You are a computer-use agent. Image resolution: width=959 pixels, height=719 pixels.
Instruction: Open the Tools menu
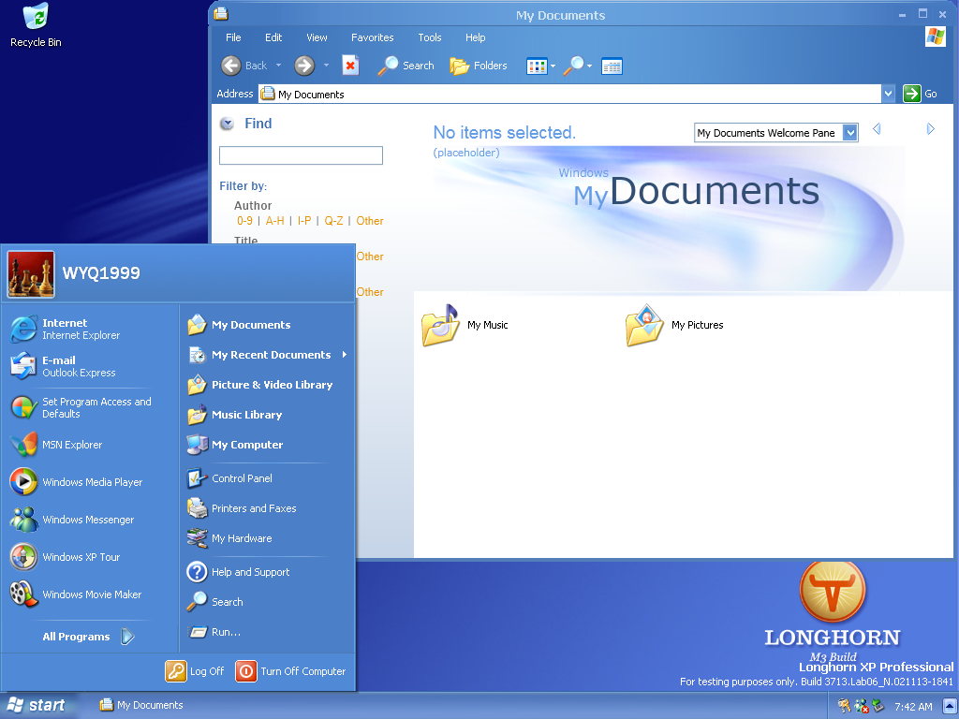[430, 37]
